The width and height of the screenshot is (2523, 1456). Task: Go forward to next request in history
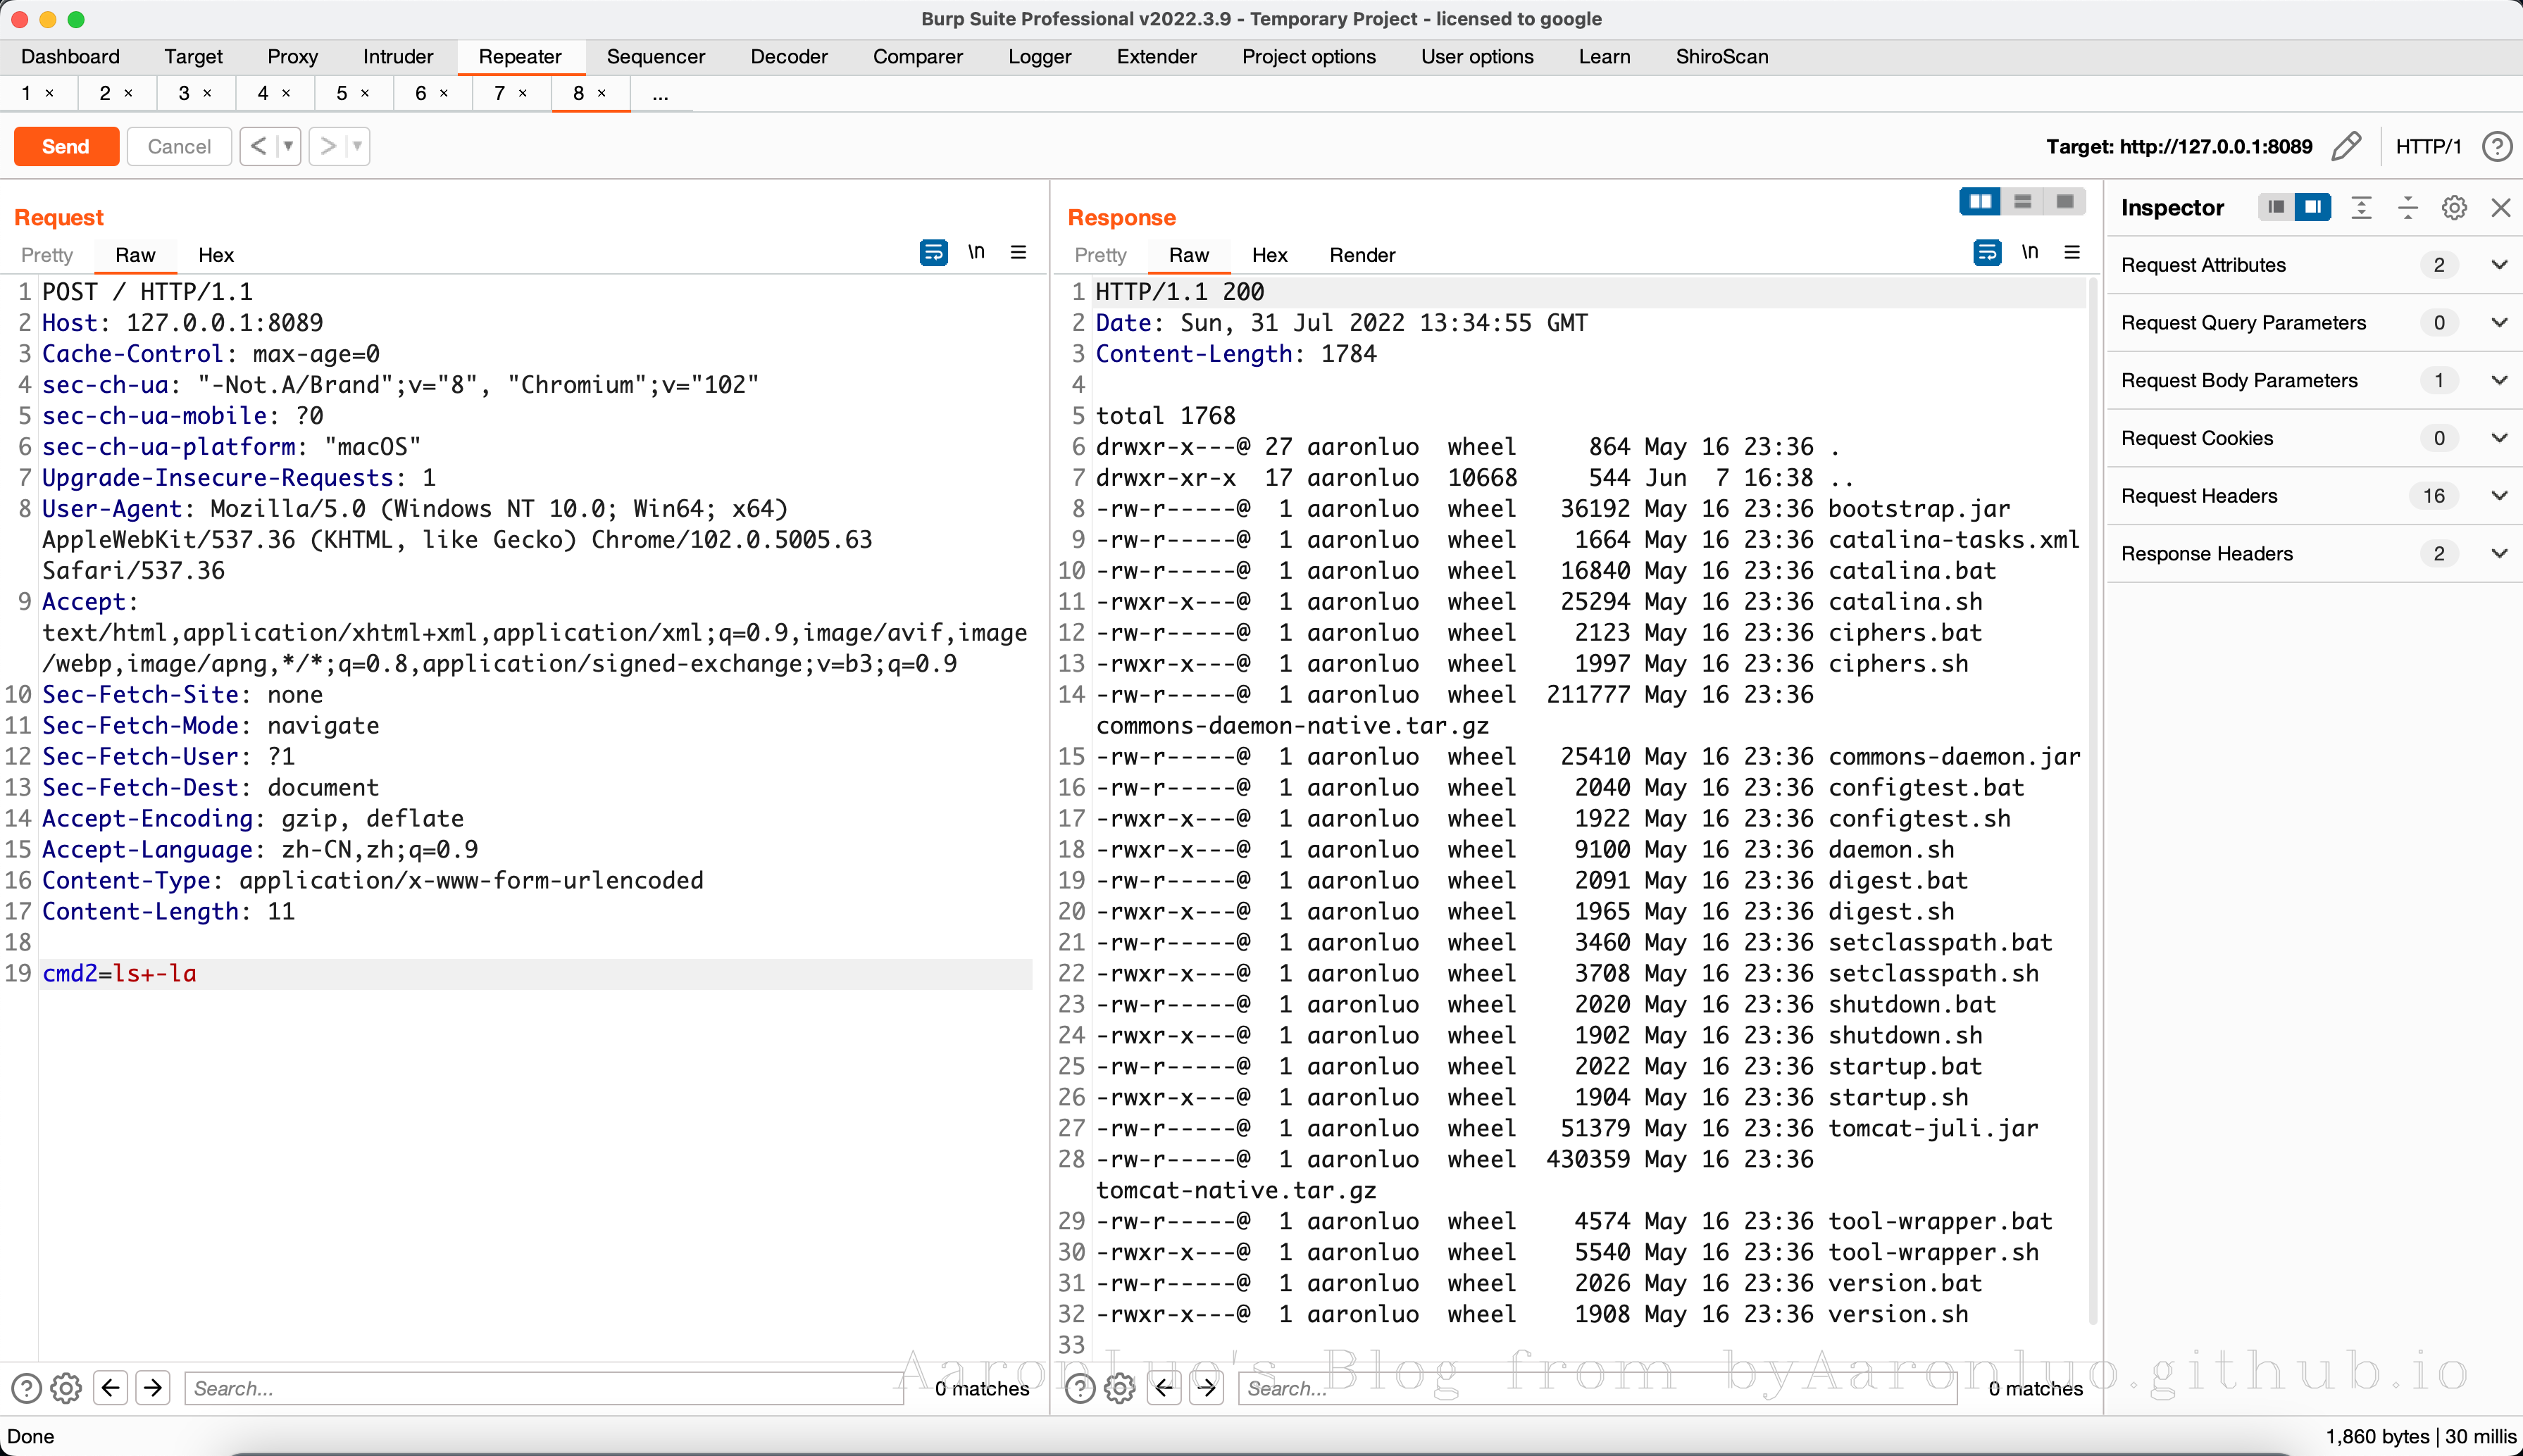327,146
